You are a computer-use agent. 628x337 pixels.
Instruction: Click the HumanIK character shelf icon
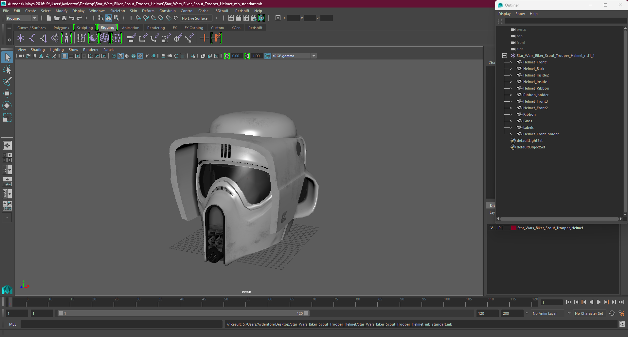pos(66,38)
